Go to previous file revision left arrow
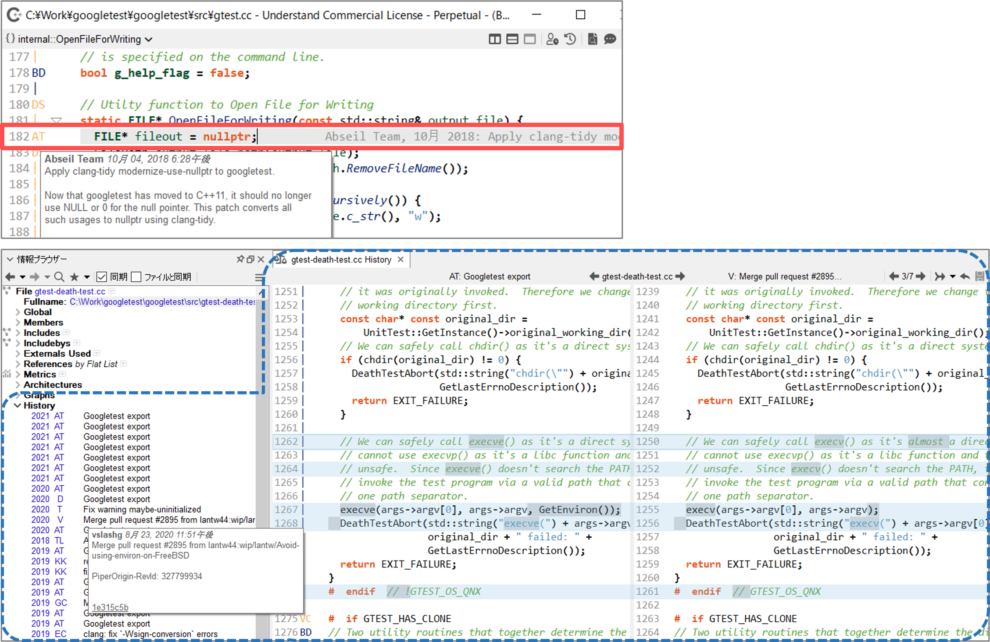This screenshot has height=642, width=990. (594, 277)
